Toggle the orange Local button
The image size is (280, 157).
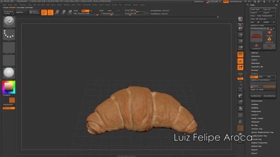[x=240, y=68]
